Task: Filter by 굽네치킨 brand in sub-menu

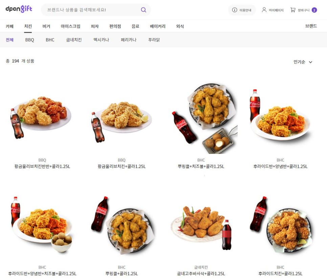Action: [x=74, y=40]
